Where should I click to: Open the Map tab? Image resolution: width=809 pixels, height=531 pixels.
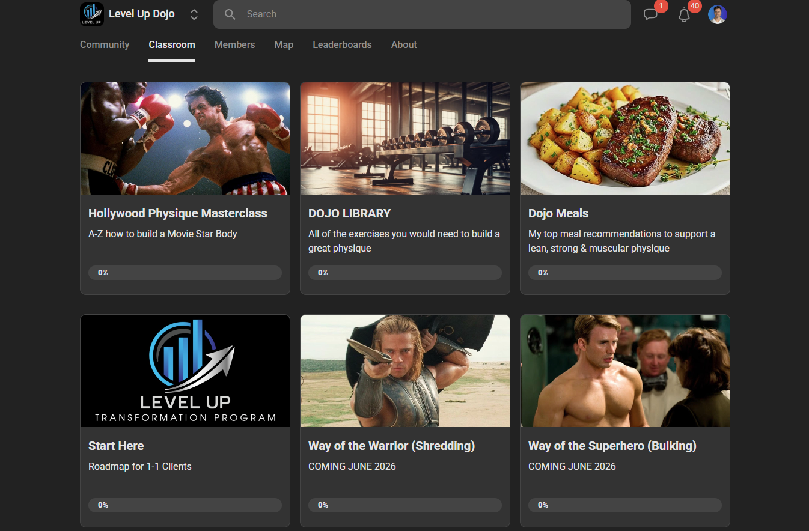coord(284,44)
